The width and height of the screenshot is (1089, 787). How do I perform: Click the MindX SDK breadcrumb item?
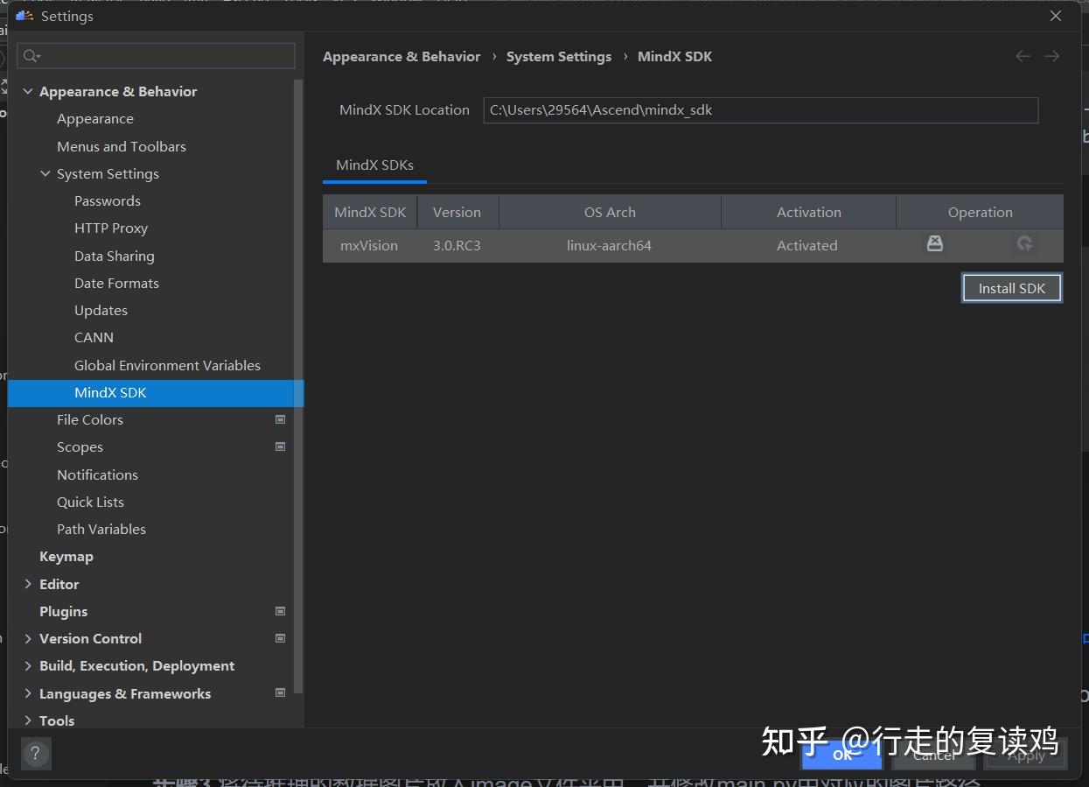[675, 56]
